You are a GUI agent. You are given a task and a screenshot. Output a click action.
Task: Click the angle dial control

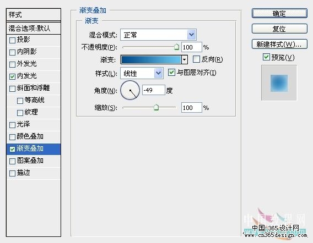130,90
